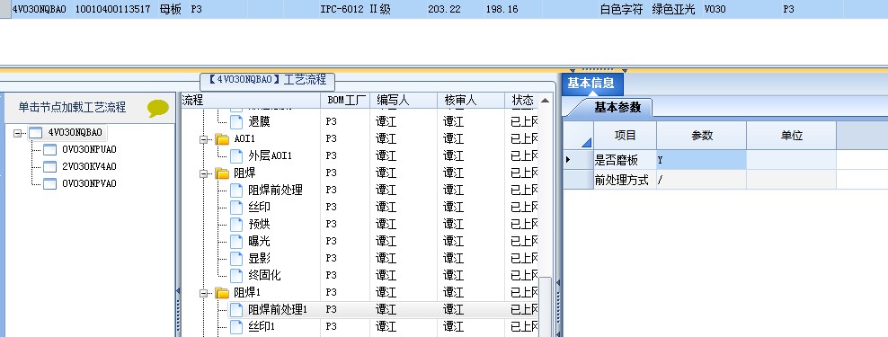Click the document icon for 阻焊前处理
The image size is (888, 337).
(236, 190)
